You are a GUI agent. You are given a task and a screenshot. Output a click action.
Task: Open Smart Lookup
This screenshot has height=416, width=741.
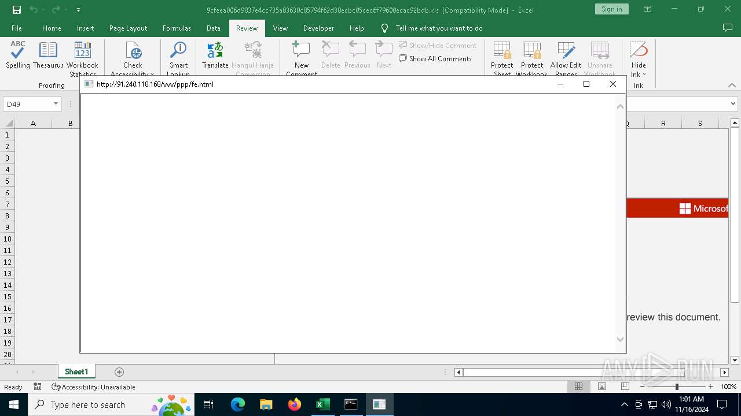tap(178, 58)
